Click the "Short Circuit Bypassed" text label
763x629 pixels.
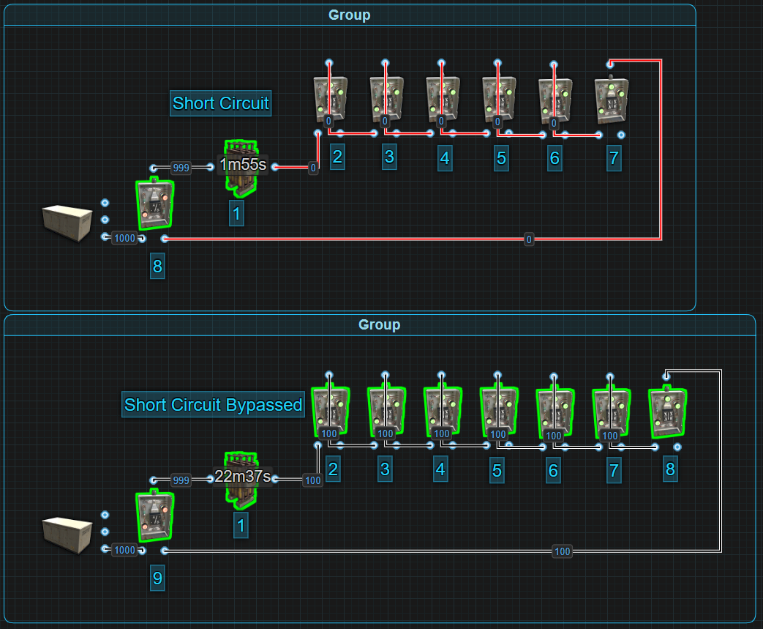click(x=214, y=404)
